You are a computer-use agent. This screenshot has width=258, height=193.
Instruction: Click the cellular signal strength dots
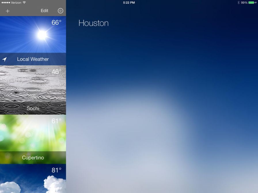point(5,3)
